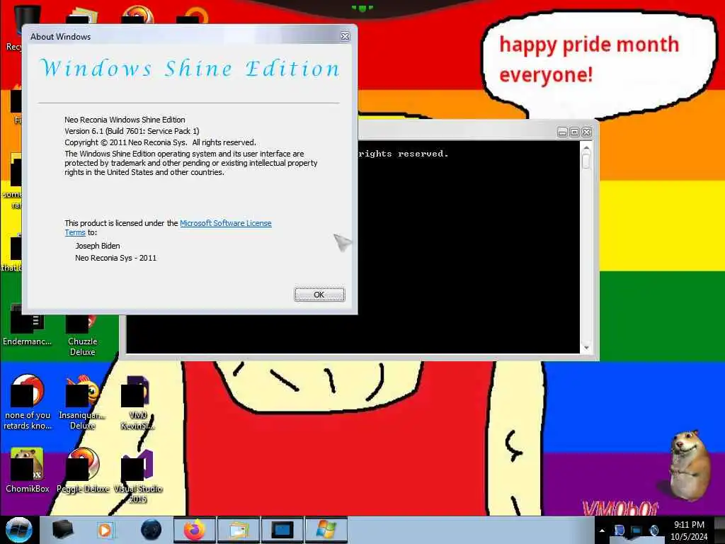Click the network tray icon
The image size is (725, 544).
(636, 531)
